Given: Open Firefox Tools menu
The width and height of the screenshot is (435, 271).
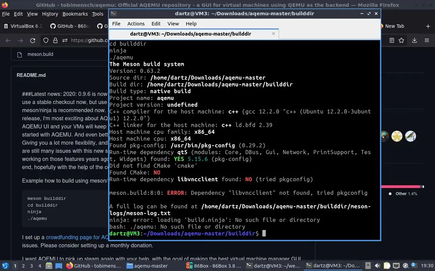Looking at the screenshot, I should pyautogui.click(x=98, y=14).
